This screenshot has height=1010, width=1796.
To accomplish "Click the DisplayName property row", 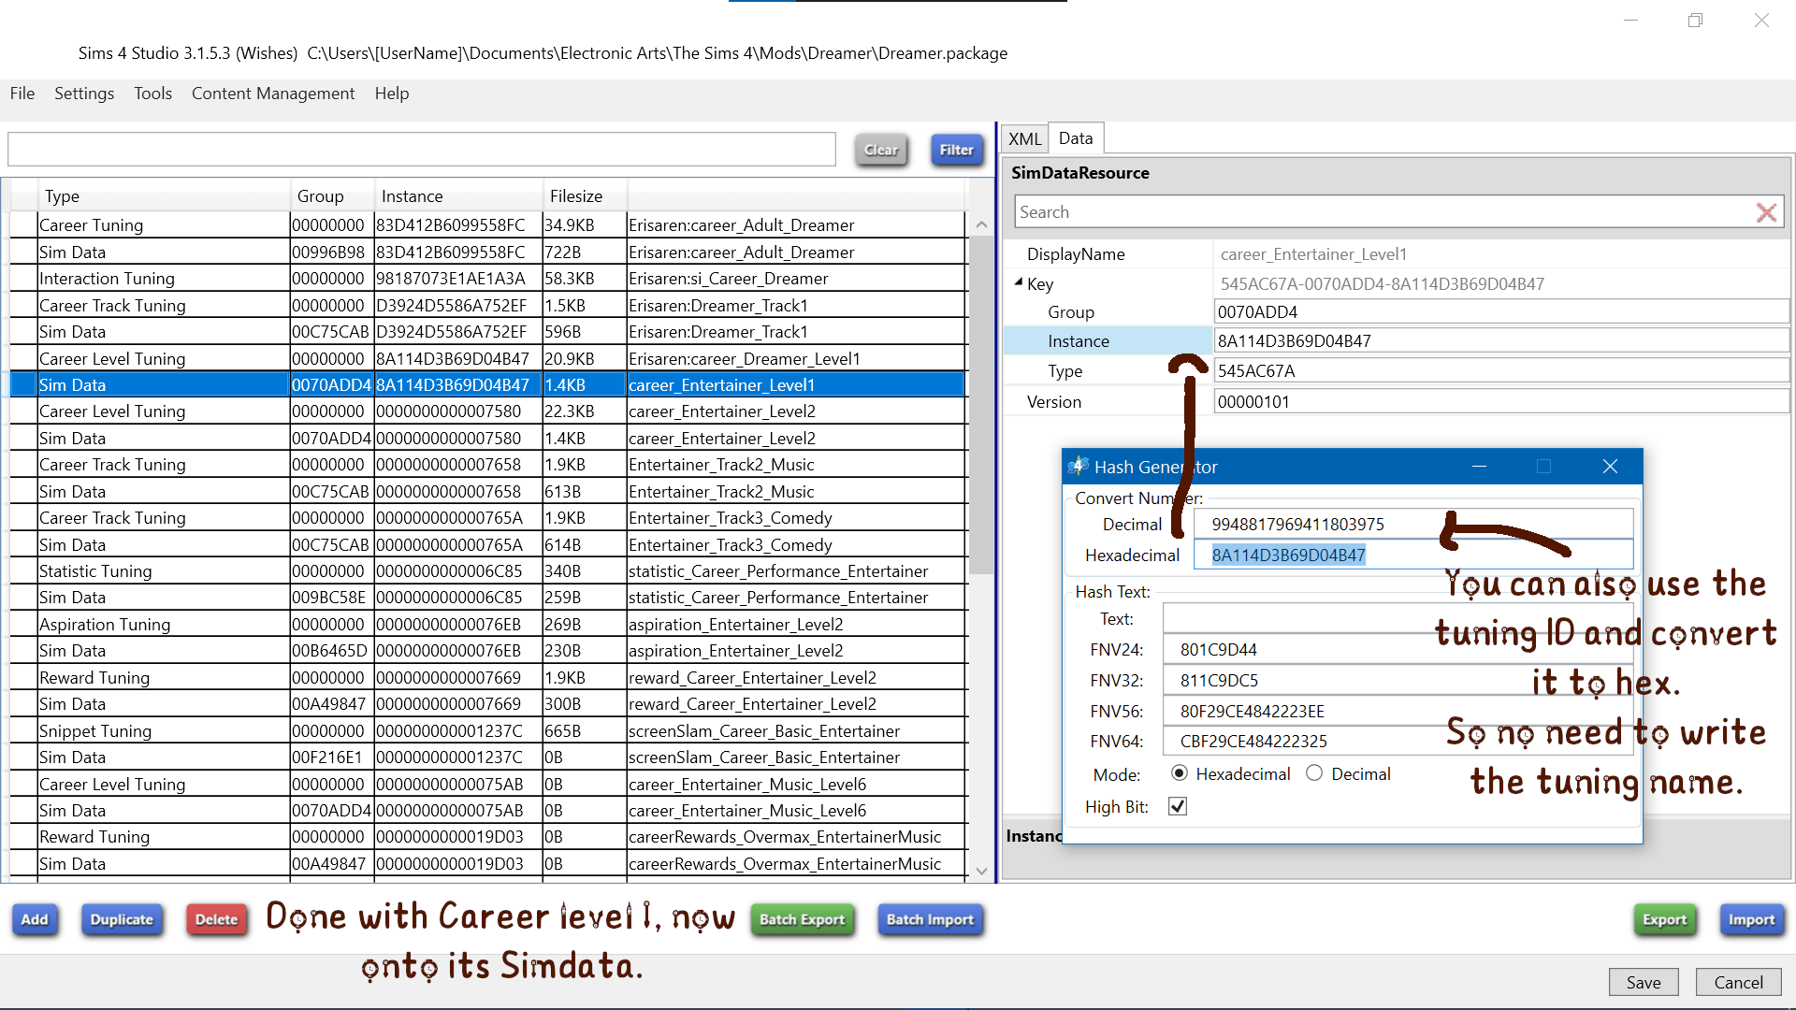I will tap(1397, 254).
